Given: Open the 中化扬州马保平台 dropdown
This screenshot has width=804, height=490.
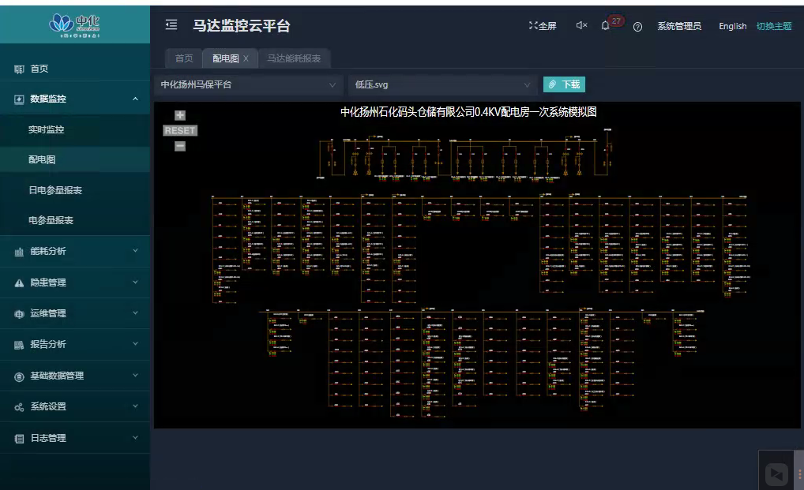Looking at the screenshot, I should [248, 84].
